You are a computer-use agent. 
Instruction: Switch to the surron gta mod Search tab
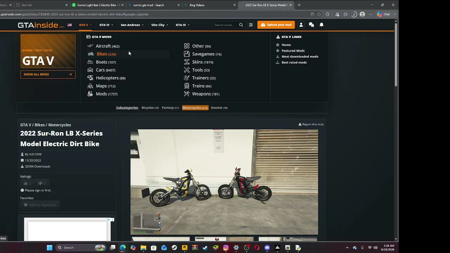pyautogui.click(x=154, y=5)
